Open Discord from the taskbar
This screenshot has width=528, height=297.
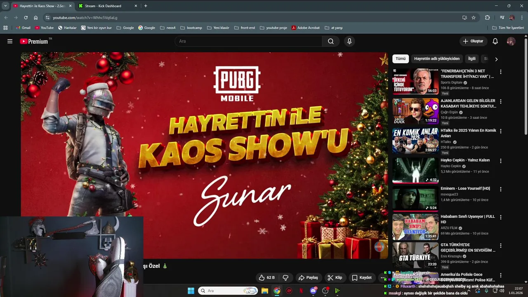(x=313, y=291)
